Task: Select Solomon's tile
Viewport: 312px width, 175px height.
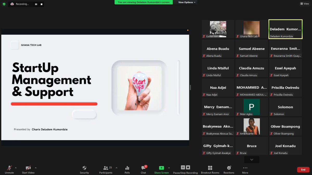Action: point(285,107)
